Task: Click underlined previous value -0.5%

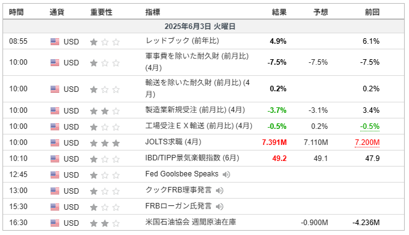Action: 370,126
